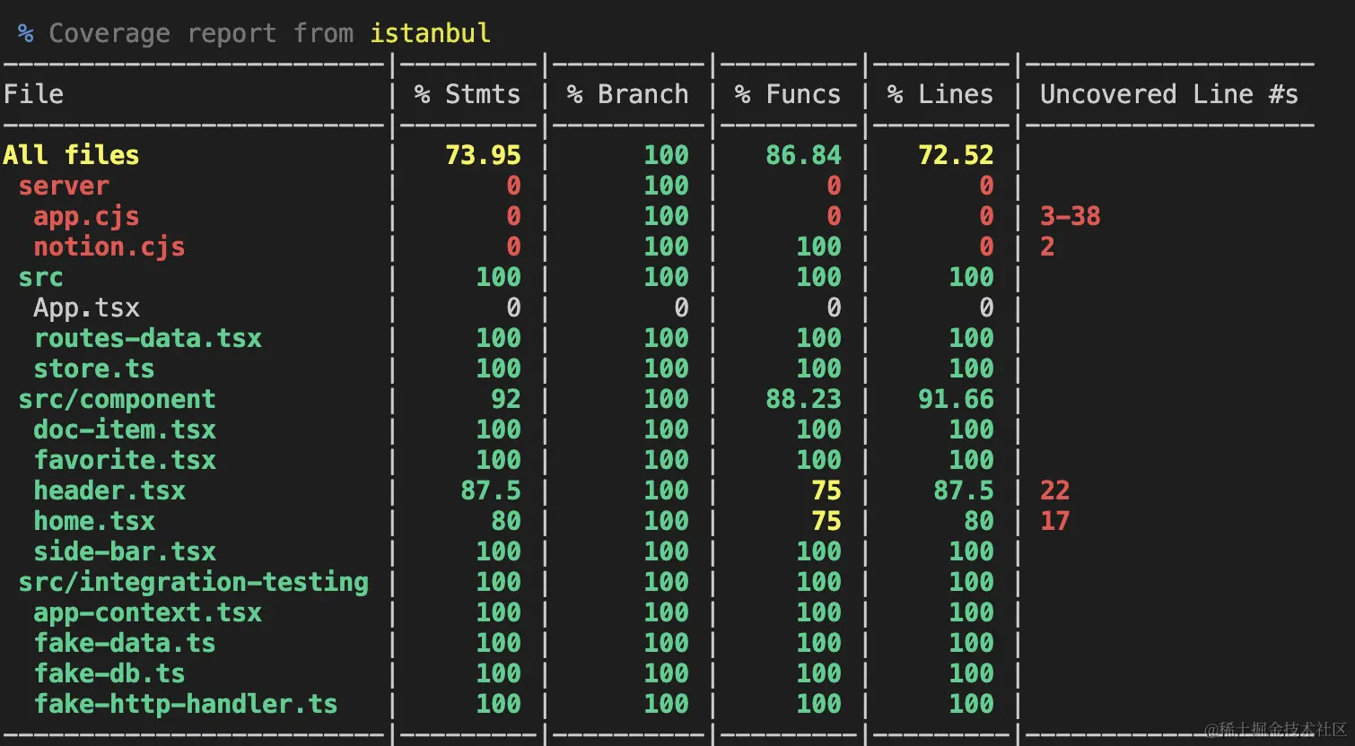This screenshot has width=1355, height=746.
Task: Click the 72.52 lines value for All files
Action: [956, 155]
